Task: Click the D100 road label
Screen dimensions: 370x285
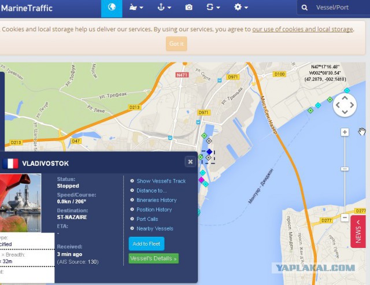Action: tap(279, 74)
